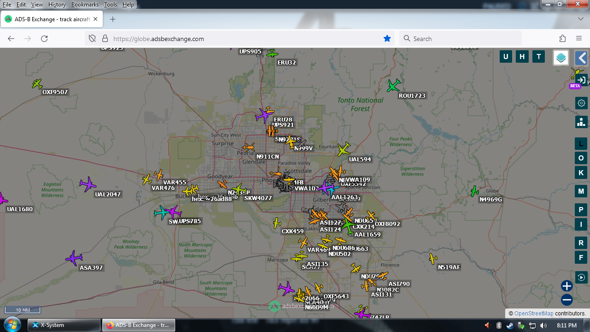Close the ADS-B Exchange tab
Image resolution: width=590 pixels, height=332 pixels.
tap(95, 19)
